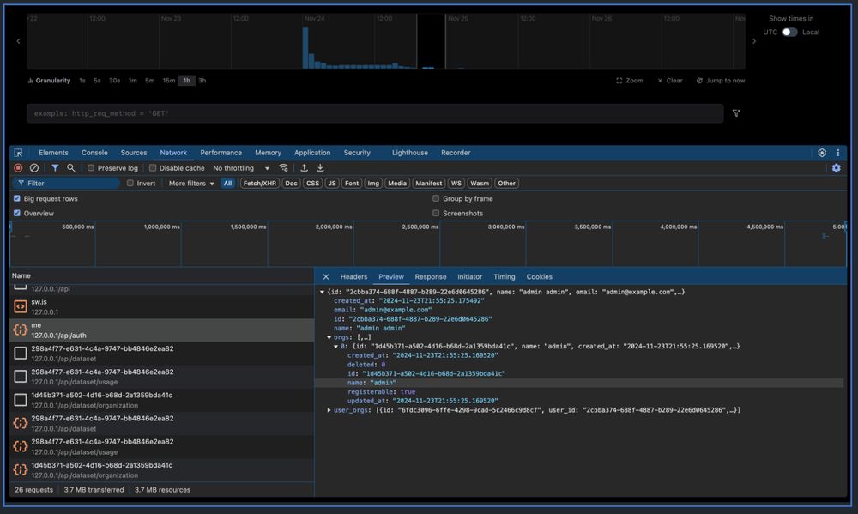Click the import HAR upload icon

click(x=304, y=168)
